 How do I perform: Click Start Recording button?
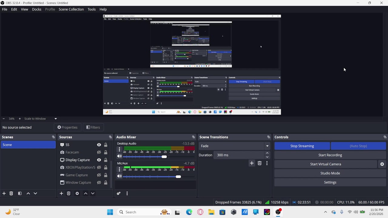[330, 155]
